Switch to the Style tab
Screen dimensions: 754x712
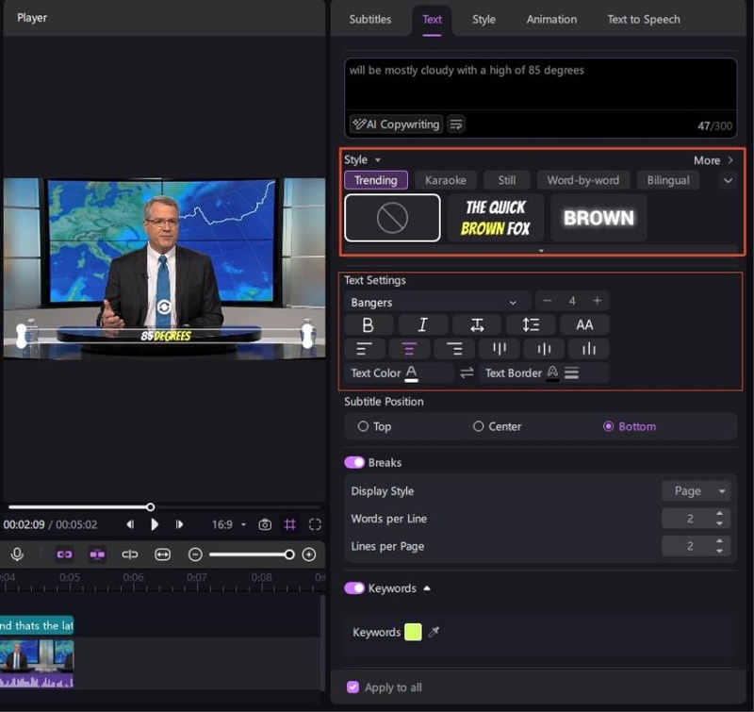pos(484,19)
